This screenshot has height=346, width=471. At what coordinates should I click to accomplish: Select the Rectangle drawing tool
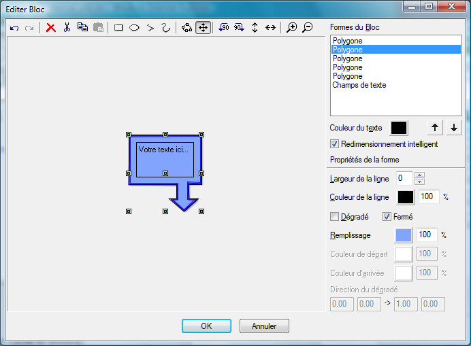click(118, 28)
